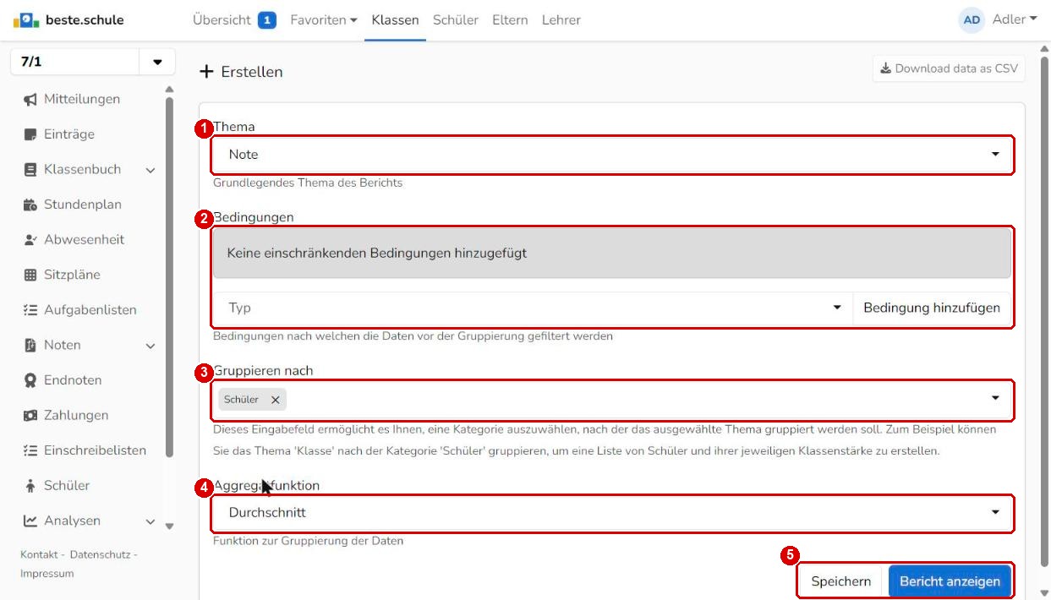The image size is (1051, 600).
Task: Click the Schüler figure icon in sidebar
Action: (x=30, y=486)
